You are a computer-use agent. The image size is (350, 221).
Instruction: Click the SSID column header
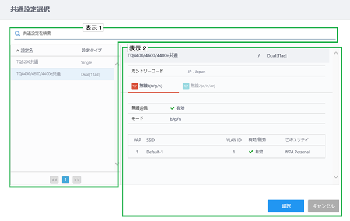click(150, 140)
